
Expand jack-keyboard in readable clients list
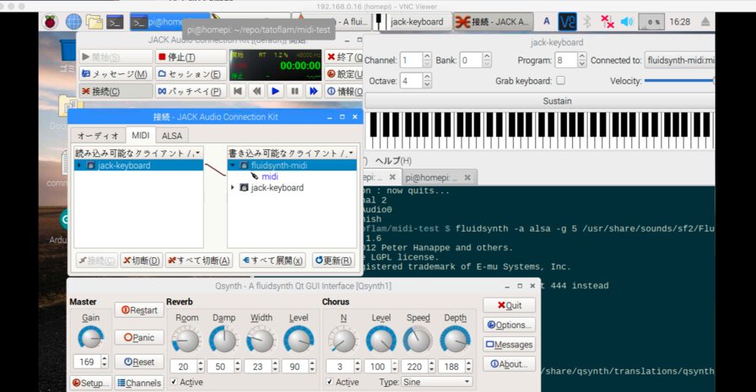coord(79,165)
